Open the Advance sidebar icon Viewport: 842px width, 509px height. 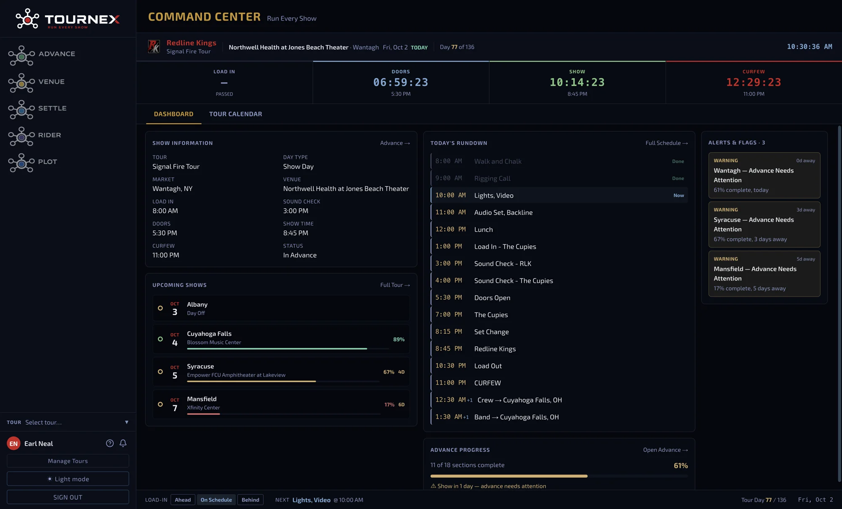21,56
